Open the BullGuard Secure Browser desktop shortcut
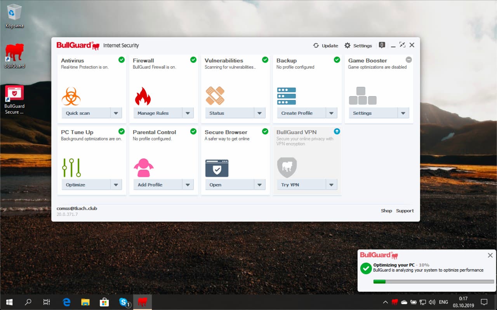 14,100
